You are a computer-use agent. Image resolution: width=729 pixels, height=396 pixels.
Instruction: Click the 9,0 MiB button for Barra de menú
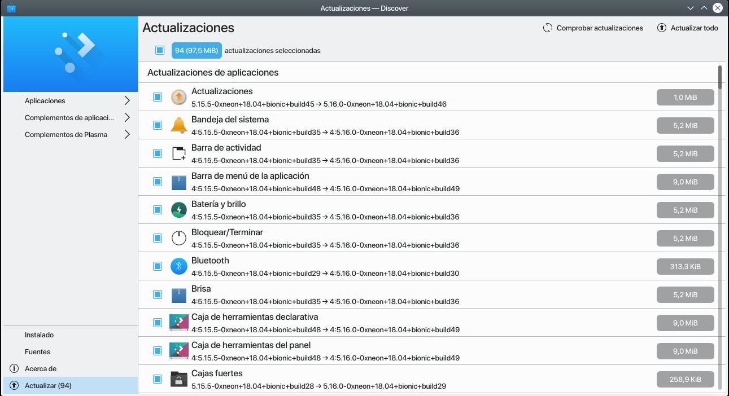(685, 182)
